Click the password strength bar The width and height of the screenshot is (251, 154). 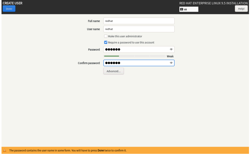pos(134,56)
